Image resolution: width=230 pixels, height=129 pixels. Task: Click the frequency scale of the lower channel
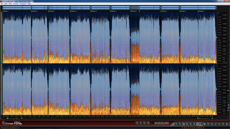[225, 90]
